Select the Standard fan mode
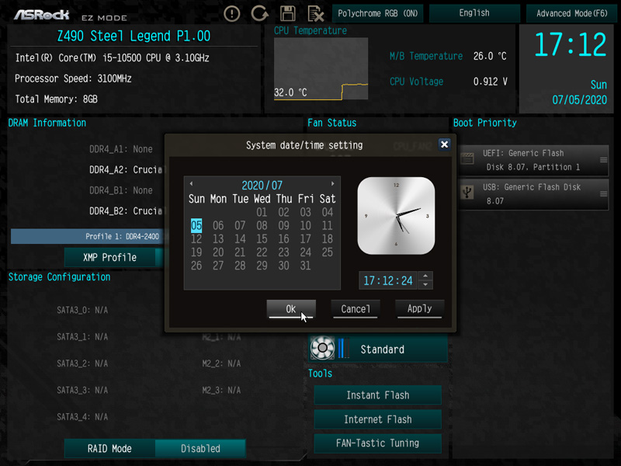Screen dimensions: 621x466 (378, 349)
